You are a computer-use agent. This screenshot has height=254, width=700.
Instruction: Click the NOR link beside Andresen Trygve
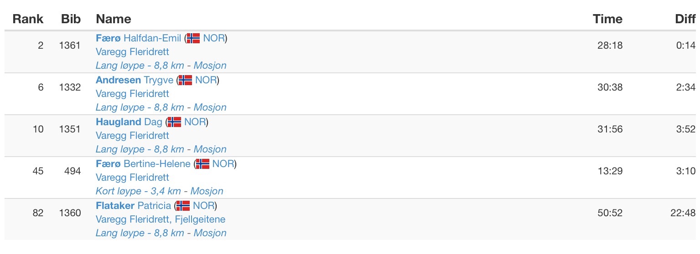pos(206,80)
